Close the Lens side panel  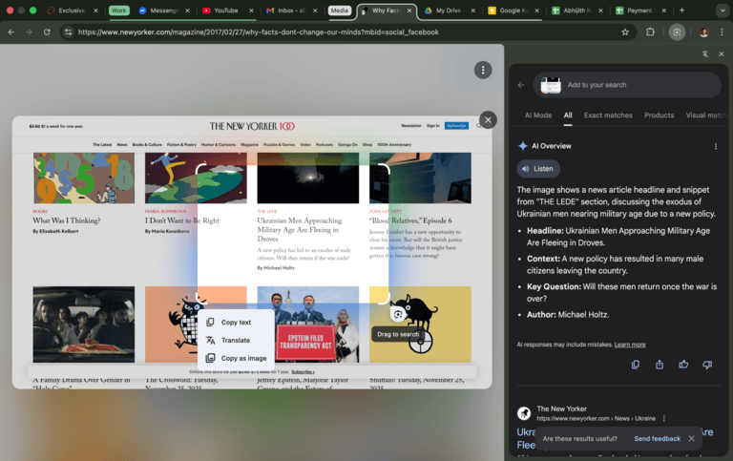pos(722,54)
